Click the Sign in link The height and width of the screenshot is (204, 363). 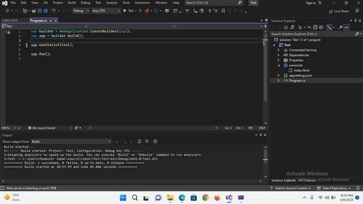pos(311,3)
